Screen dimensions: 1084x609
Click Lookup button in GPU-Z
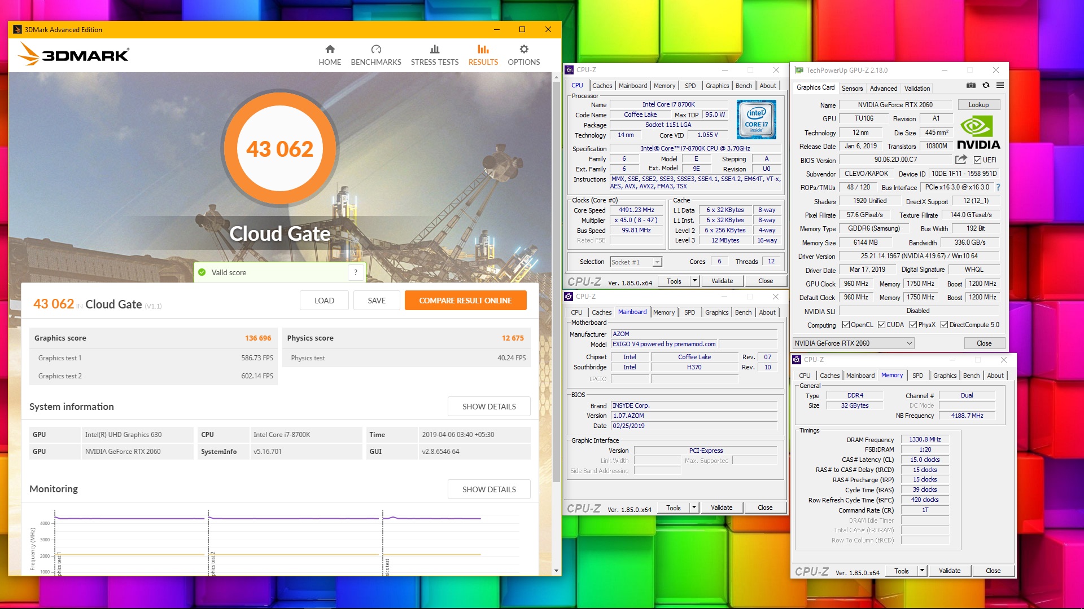978,105
